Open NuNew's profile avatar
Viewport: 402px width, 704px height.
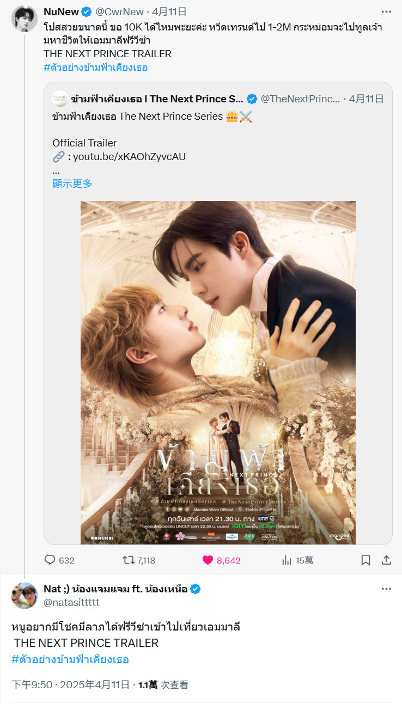pos(25,19)
